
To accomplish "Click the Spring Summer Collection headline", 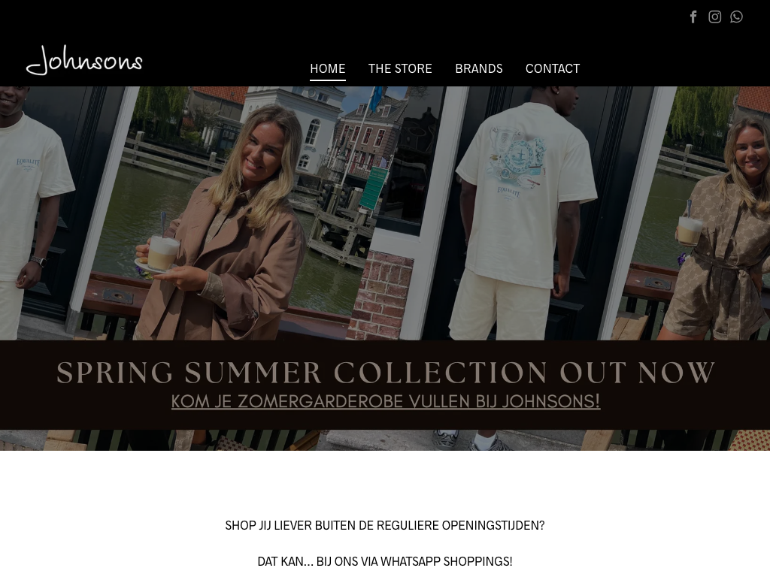I will [x=386, y=373].
